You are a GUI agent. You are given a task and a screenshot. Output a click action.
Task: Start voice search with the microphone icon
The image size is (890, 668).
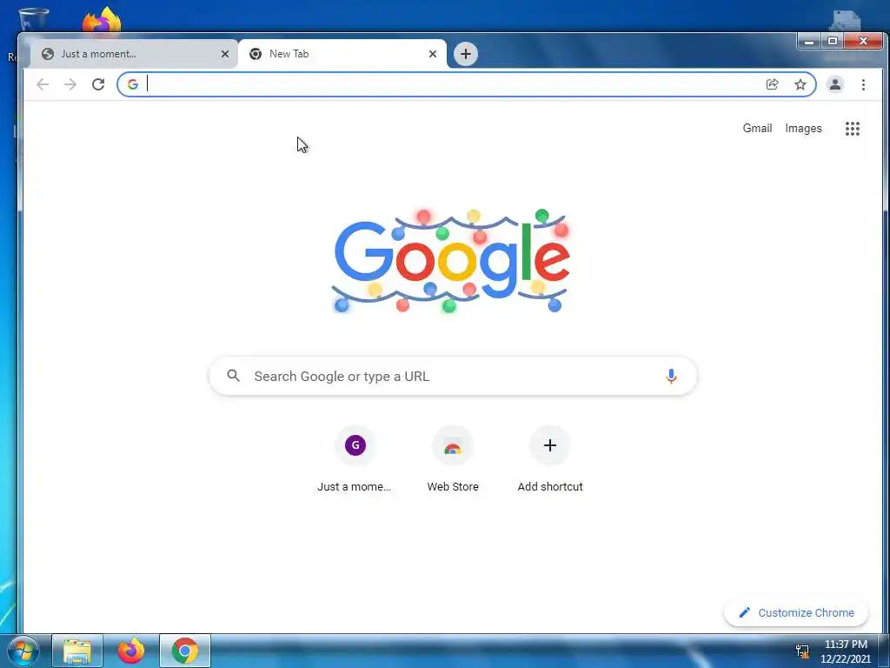click(x=671, y=376)
